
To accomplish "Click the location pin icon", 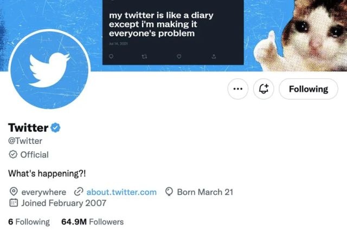I will pyautogui.click(x=14, y=192).
